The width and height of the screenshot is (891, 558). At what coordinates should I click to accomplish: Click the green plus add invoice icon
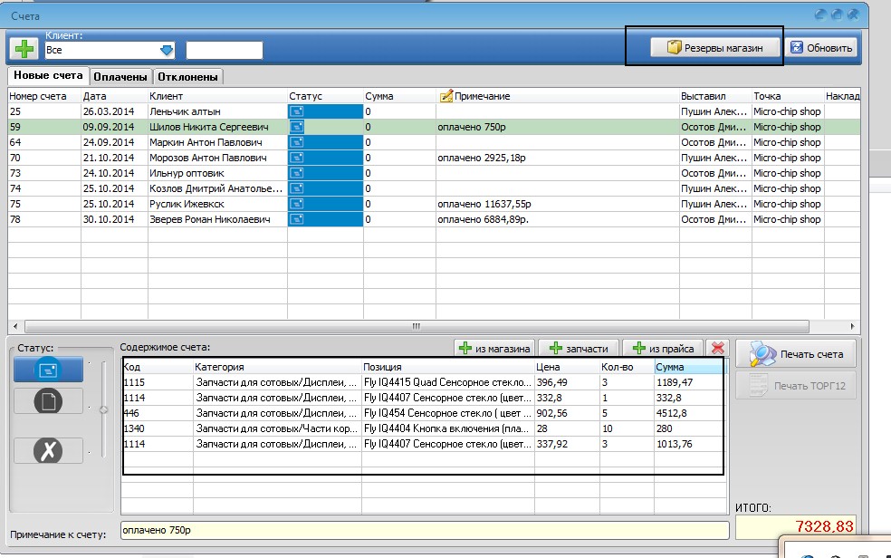[x=23, y=47]
